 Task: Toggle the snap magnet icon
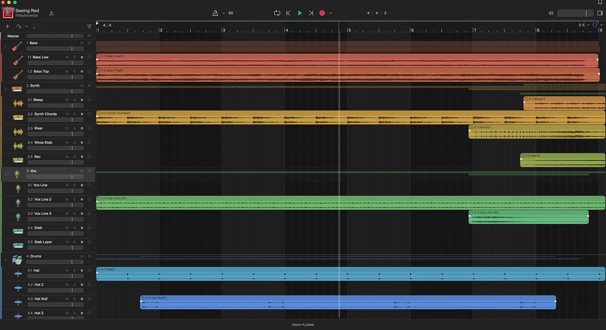tap(595, 25)
